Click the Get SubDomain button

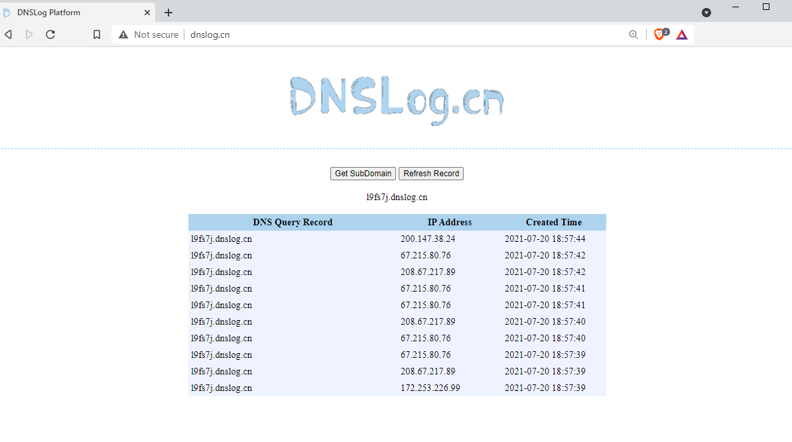coord(363,174)
